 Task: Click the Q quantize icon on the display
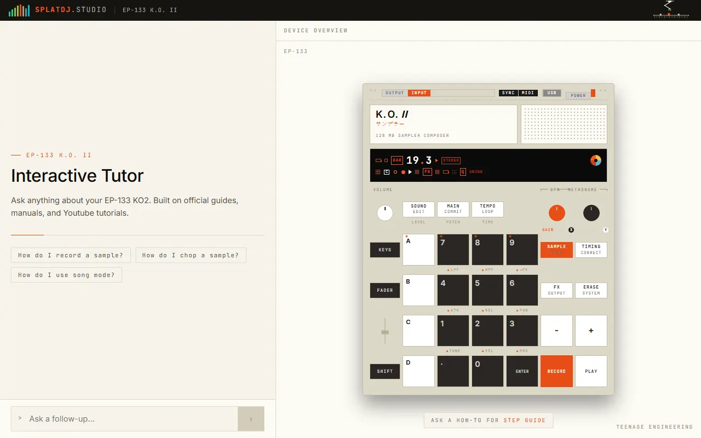(x=463, y=172)
